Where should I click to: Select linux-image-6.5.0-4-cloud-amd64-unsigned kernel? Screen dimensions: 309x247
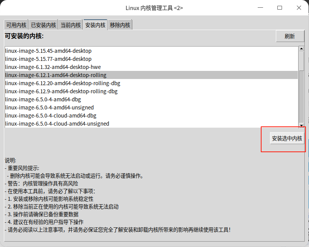click(x=151, y=123)
